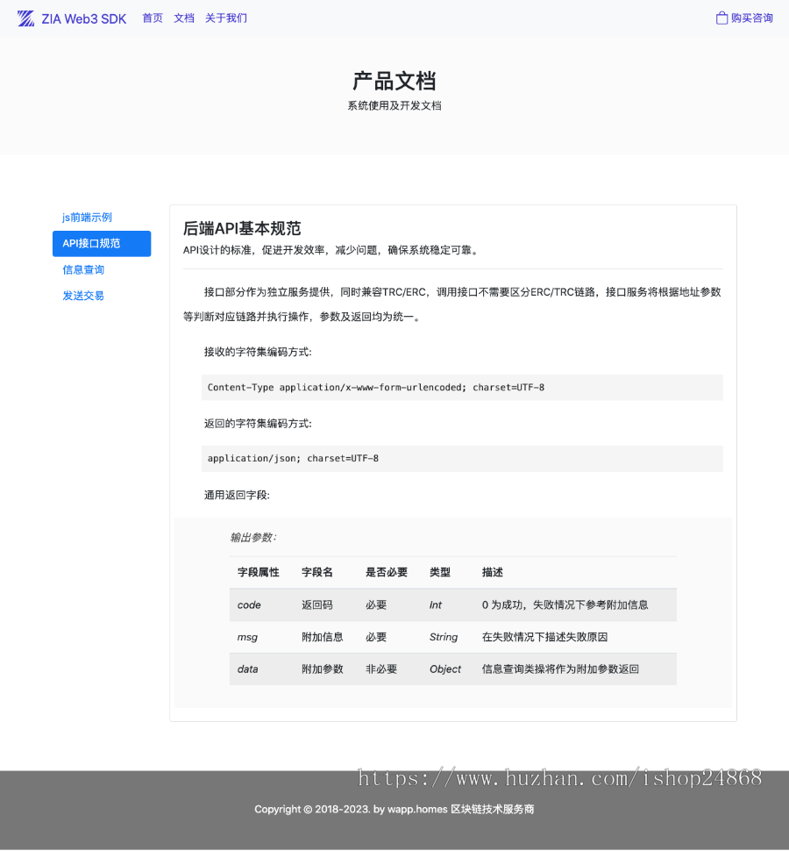Viewport: 789px width, 851px height.
Task: Click the 在失败情况下描述失败原因 description
Action: point(544,637)
